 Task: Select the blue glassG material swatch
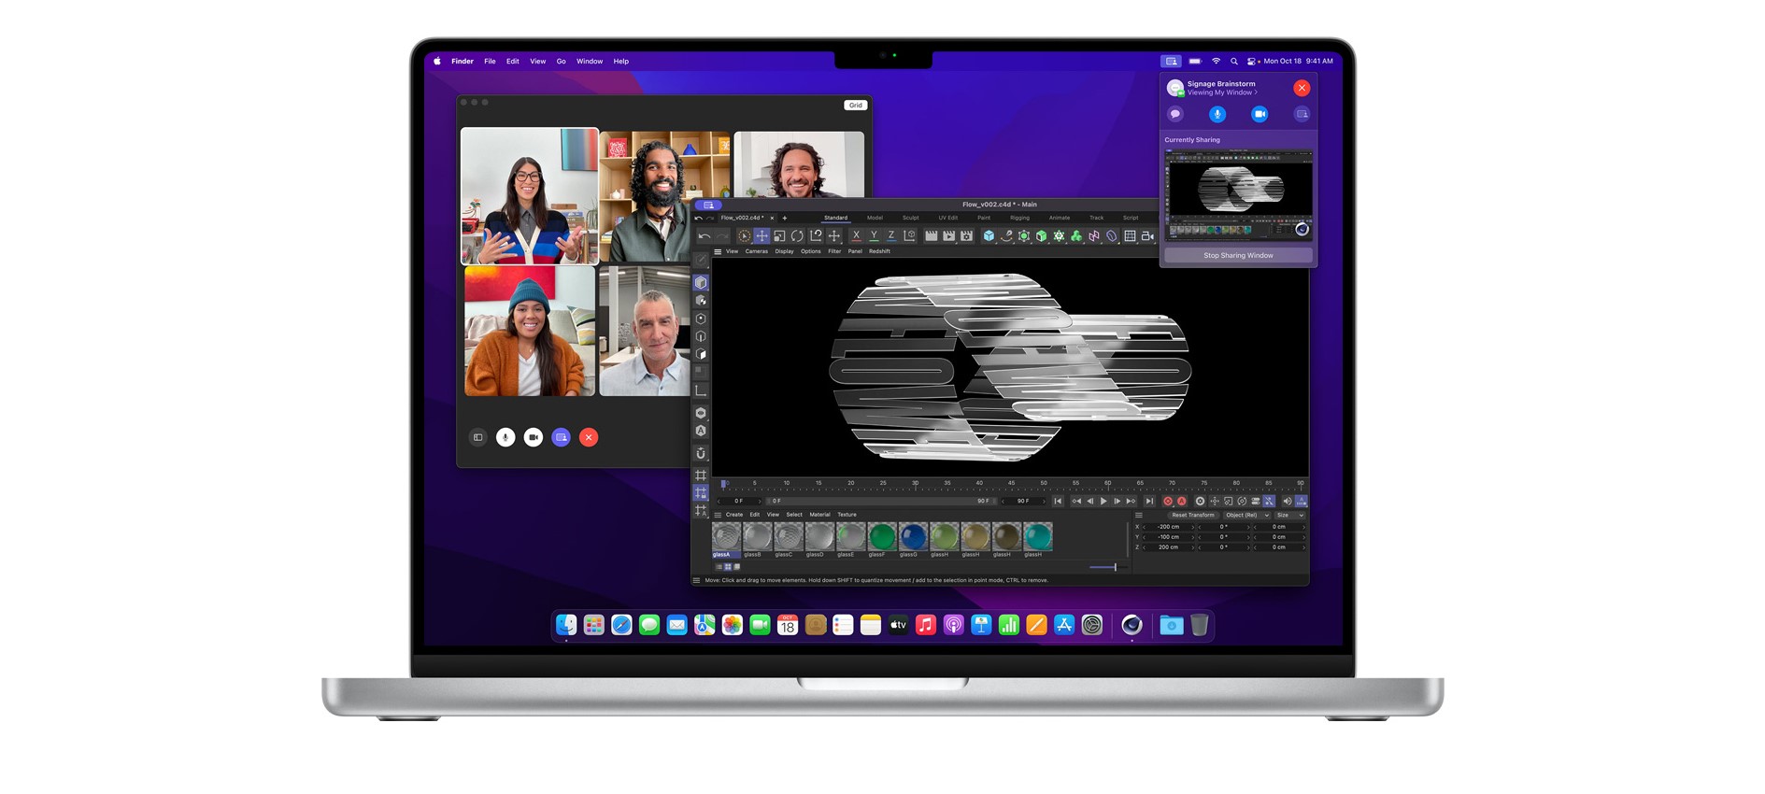[912, 536]
